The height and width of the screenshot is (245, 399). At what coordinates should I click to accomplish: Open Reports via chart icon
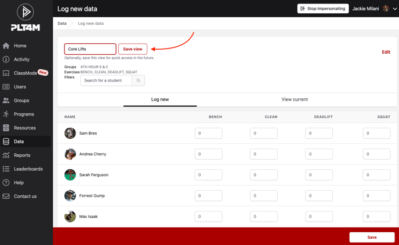pyautogui.click(x=6, y=155)
